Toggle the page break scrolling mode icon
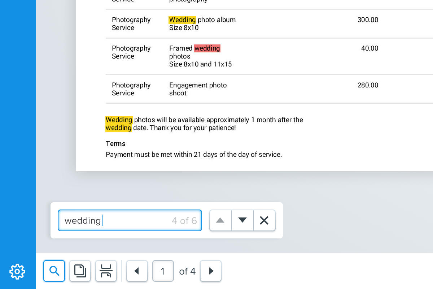This screenshot has width=433, height=289. click(106, 271)
